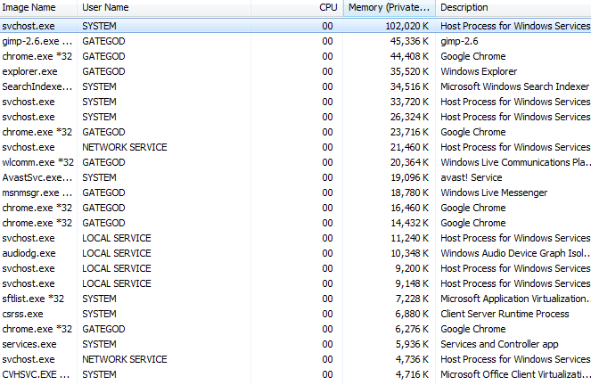Select the services.exe image name

(x=29, y=344)
